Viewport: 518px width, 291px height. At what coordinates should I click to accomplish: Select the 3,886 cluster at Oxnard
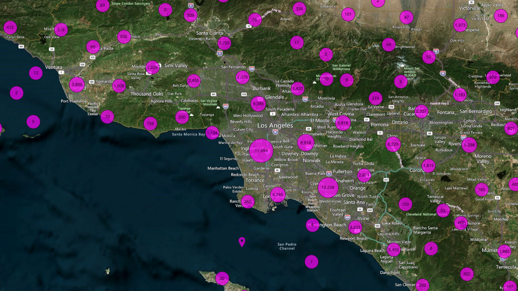coord(77,85)
